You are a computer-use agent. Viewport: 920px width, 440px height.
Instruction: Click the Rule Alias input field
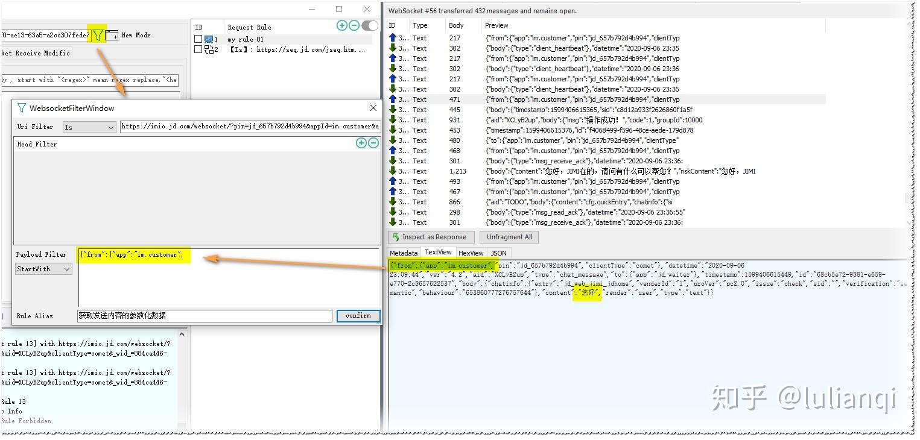click(205, 316)
